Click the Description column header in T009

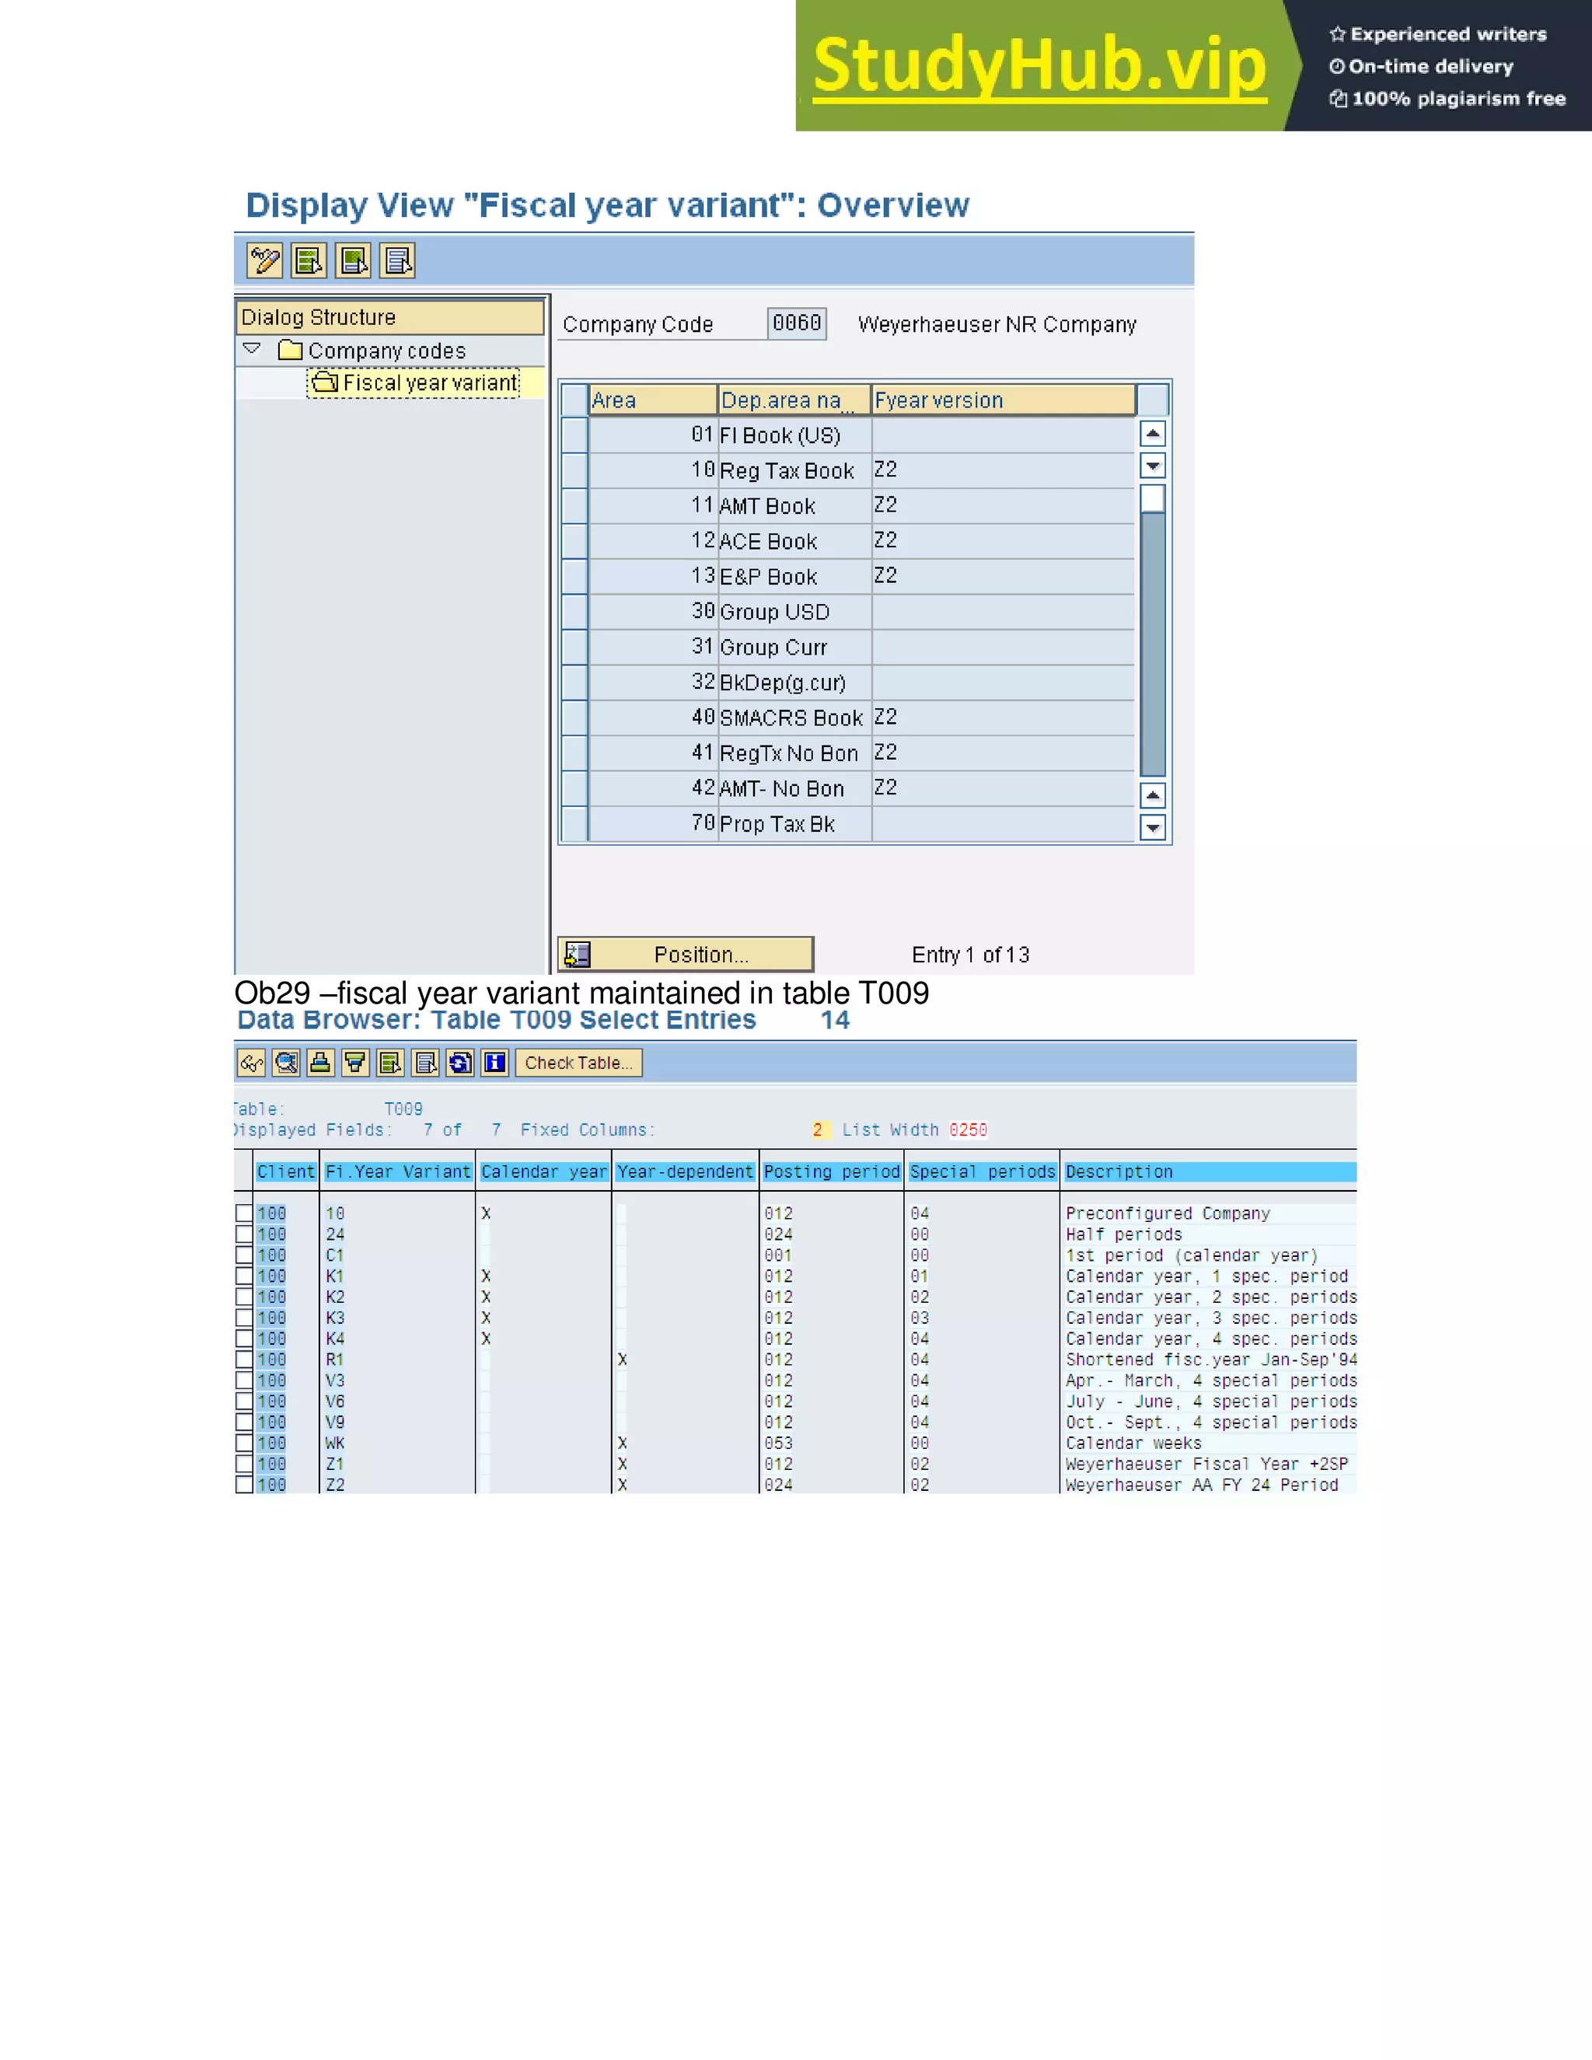pos(1210,1171)
